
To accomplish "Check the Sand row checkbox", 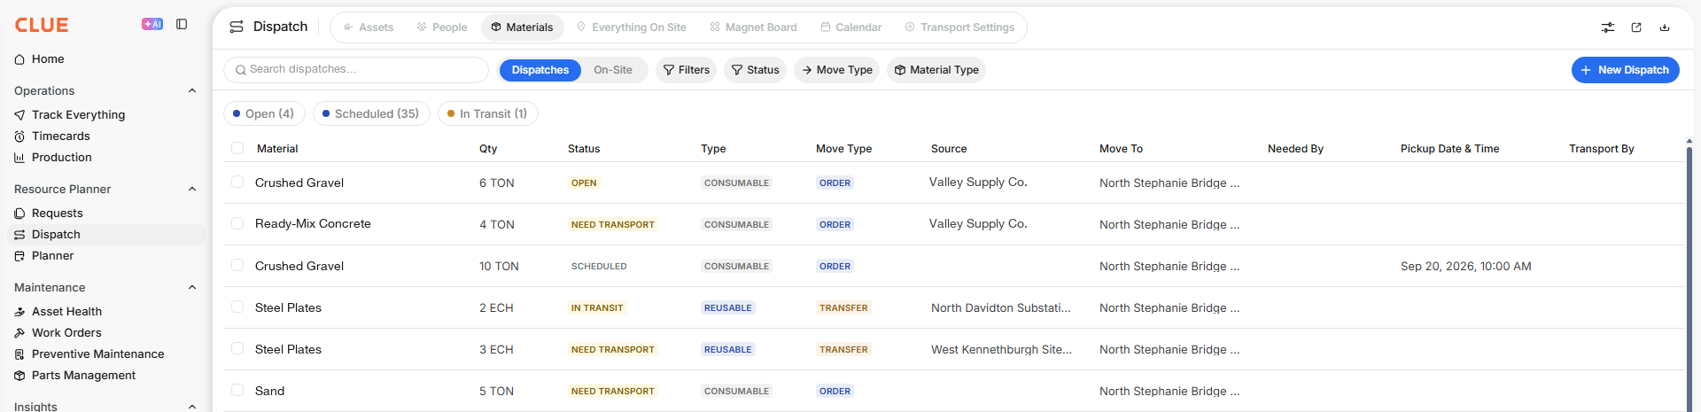I will pos(237,390).
